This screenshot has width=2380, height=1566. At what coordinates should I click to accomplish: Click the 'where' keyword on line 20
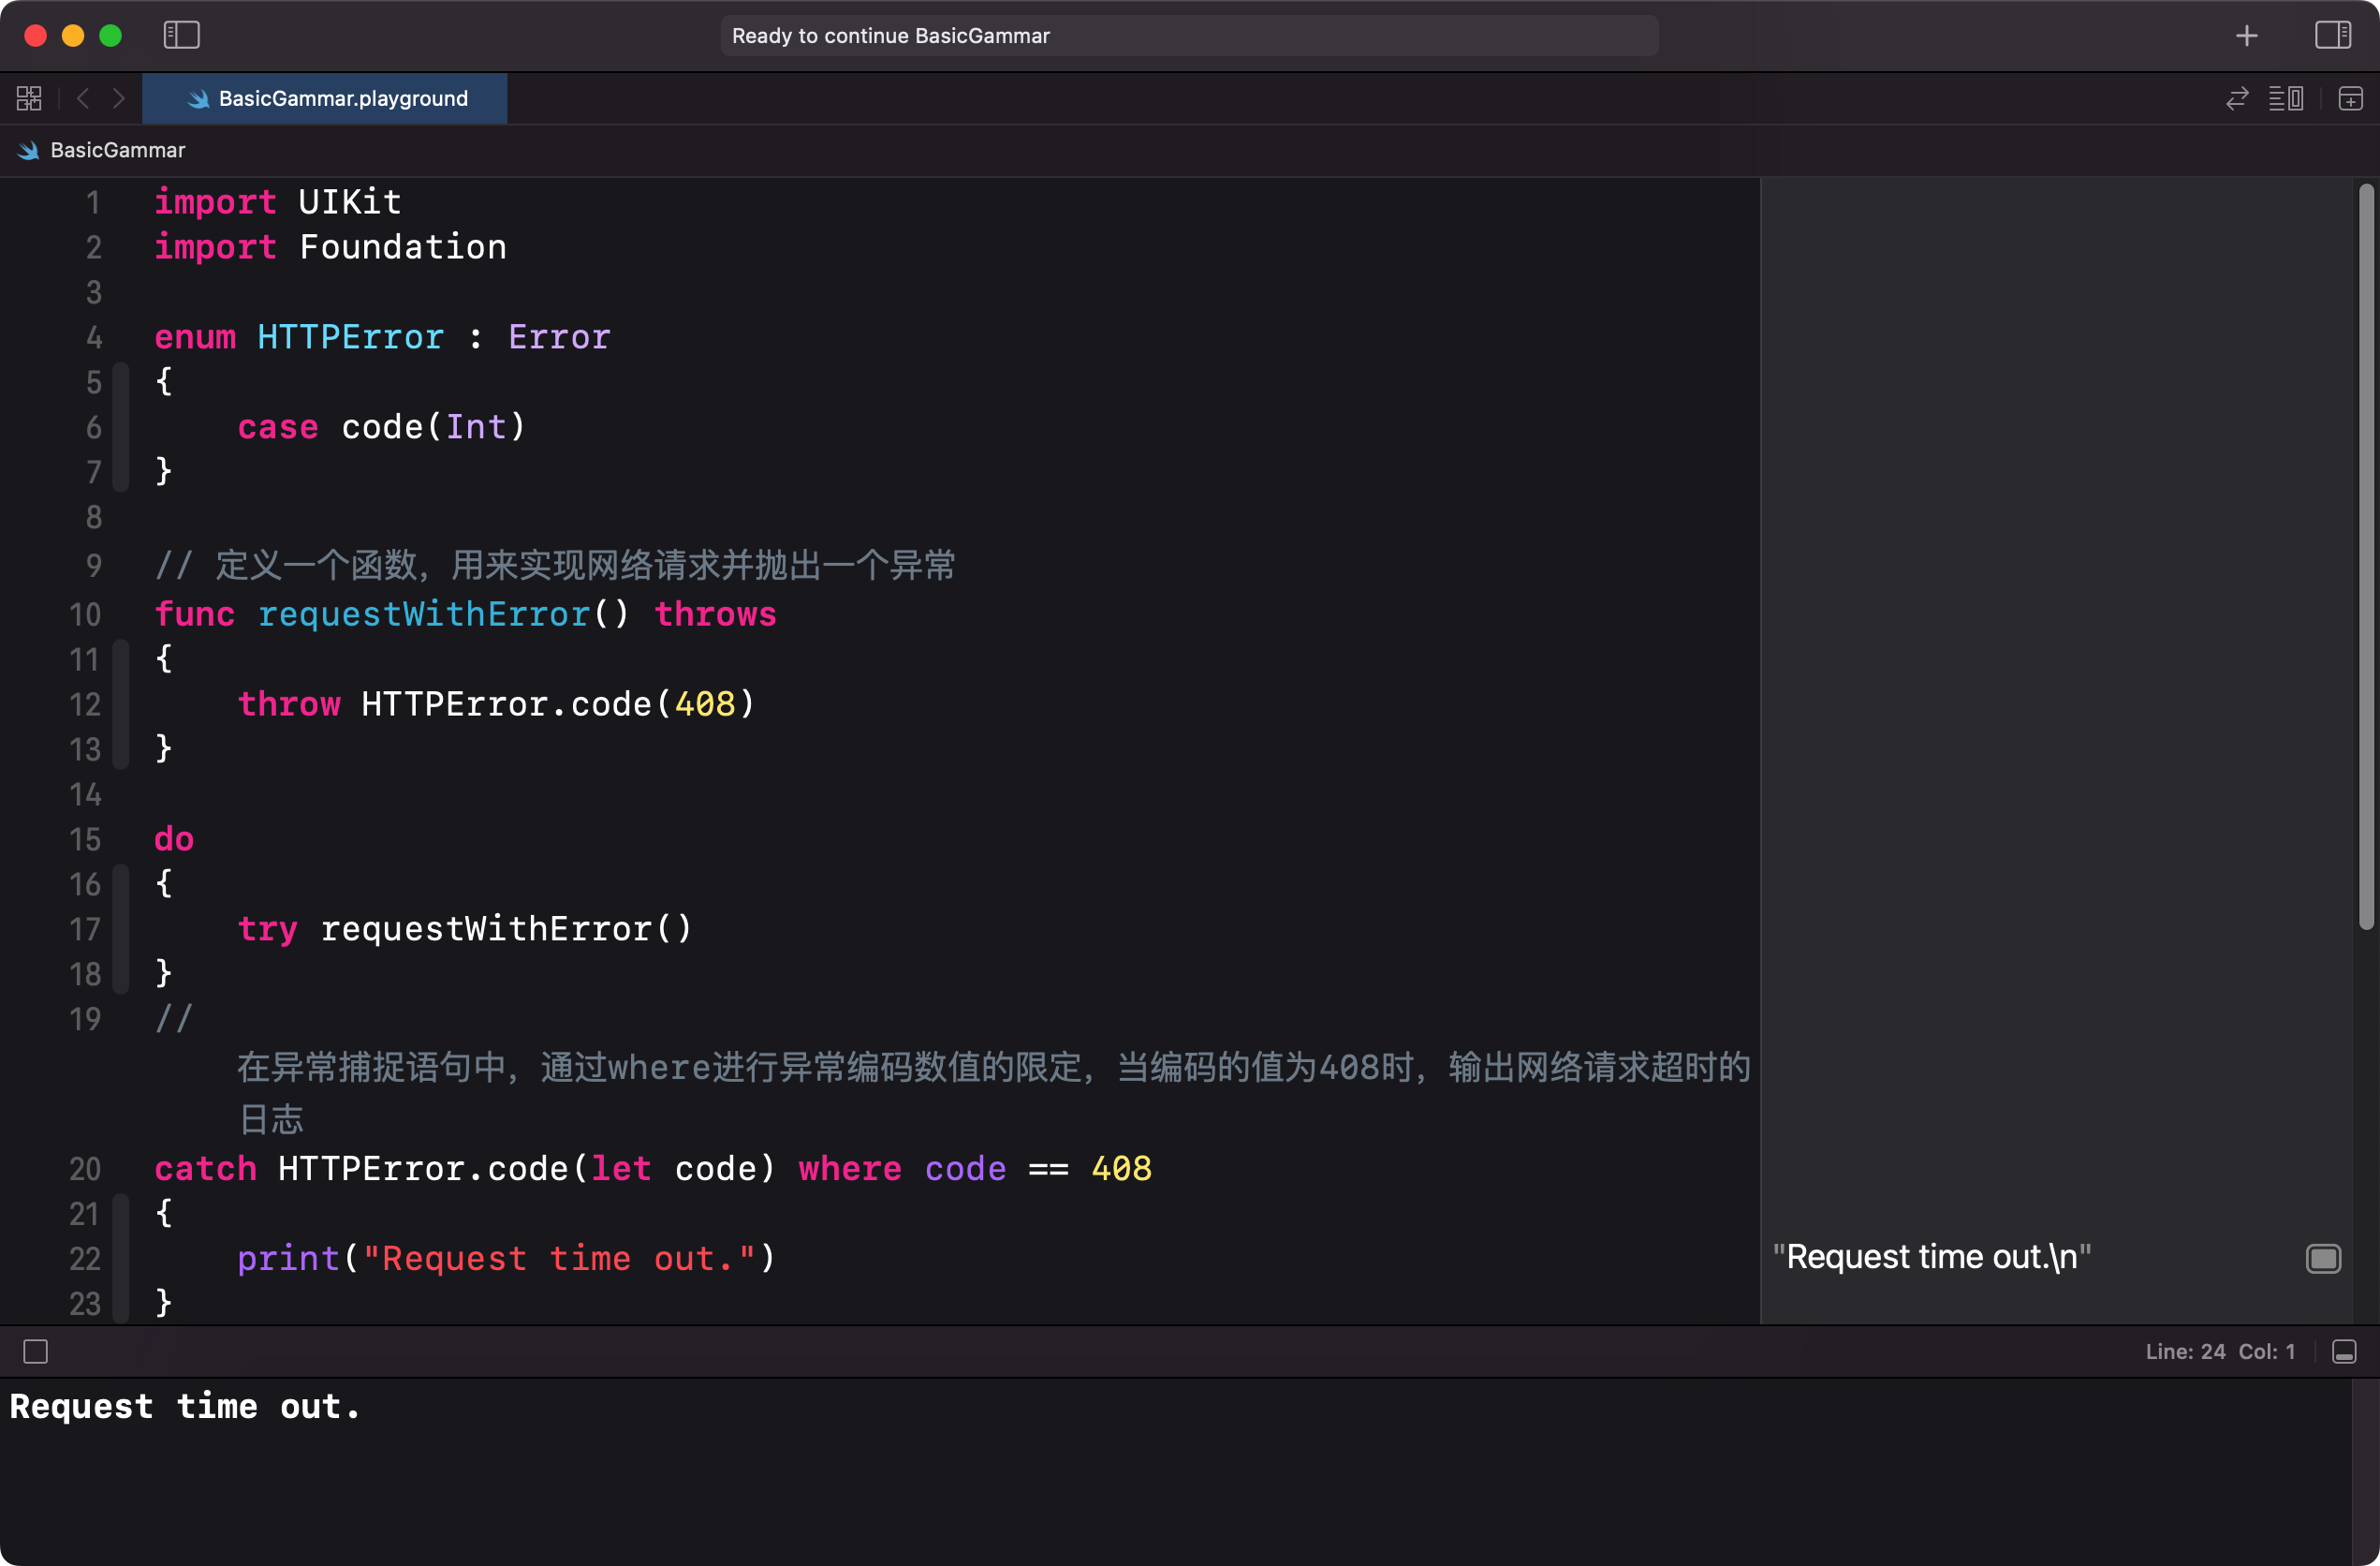click(850, 1169)
